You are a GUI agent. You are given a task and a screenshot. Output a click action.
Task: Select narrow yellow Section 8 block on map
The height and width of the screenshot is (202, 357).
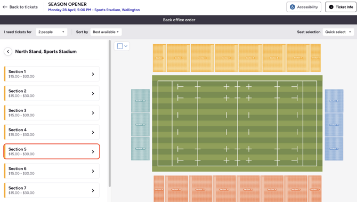tap(315, 58)
